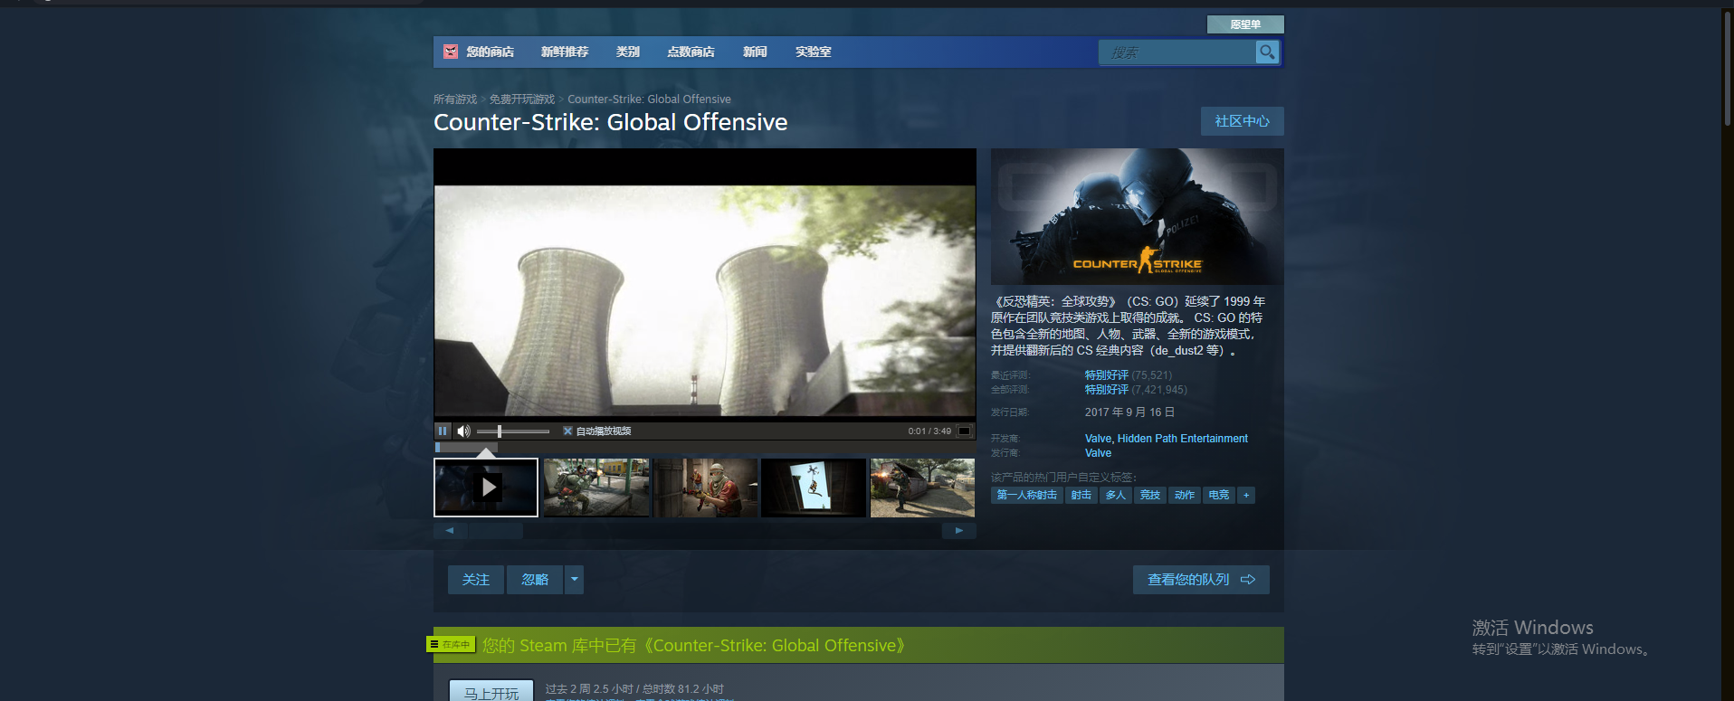Image resolution: width=1734 pixels, height=701 pixels.
Task: Select the 电竞 tag
Action: click(x=1219, y=495)
